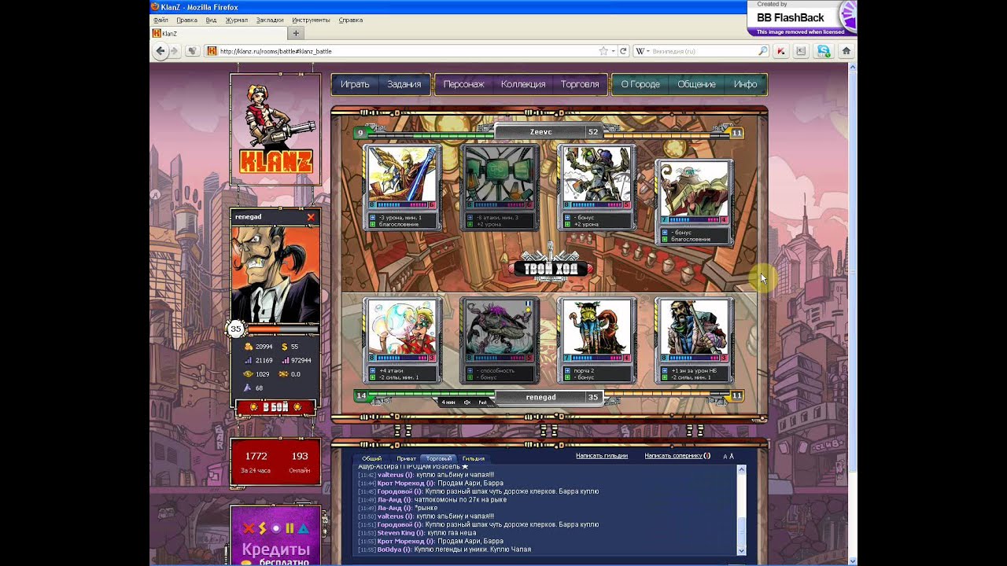Click the Написать гильдии link
This screenshot has height=566, width=1007.
point(602,456)
